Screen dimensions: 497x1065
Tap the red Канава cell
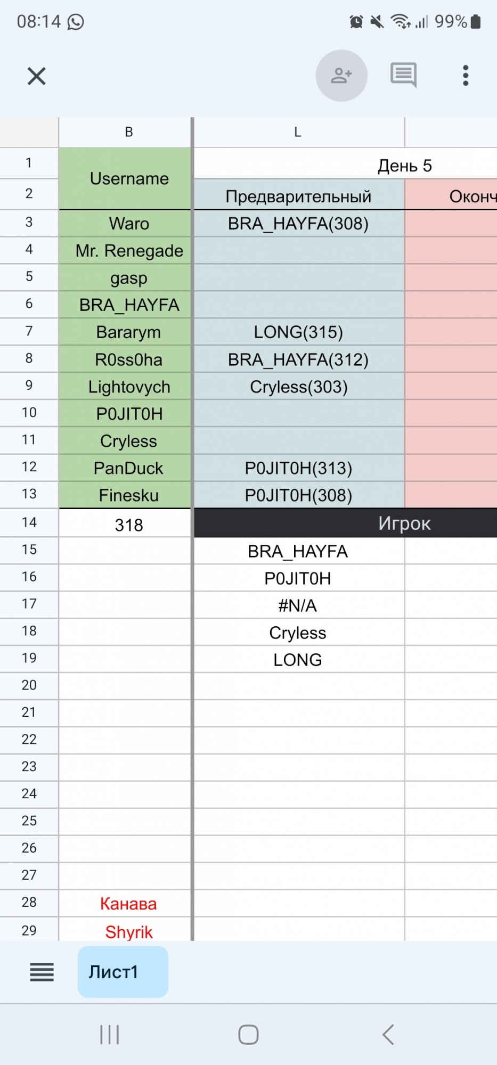(128, 904)
